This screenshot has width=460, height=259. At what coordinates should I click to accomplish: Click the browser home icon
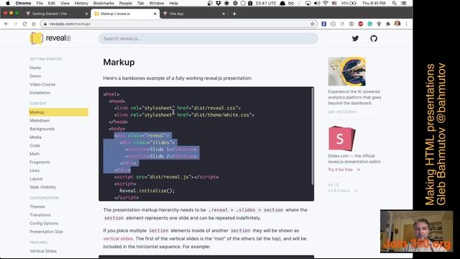[34, 24]
